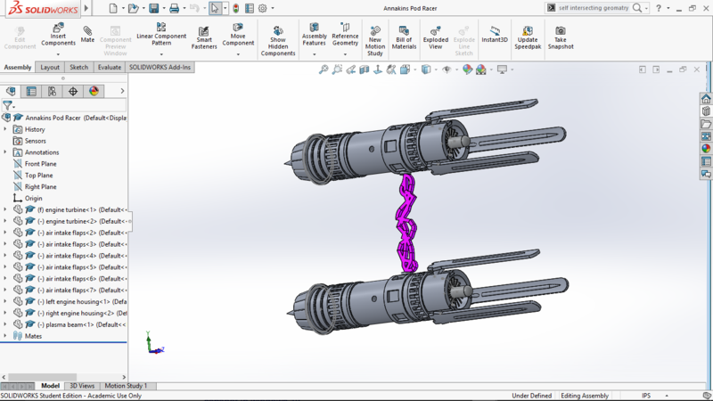
Task: Open SOLIDWORKS Resources home icon
Action: coord(706,99)
